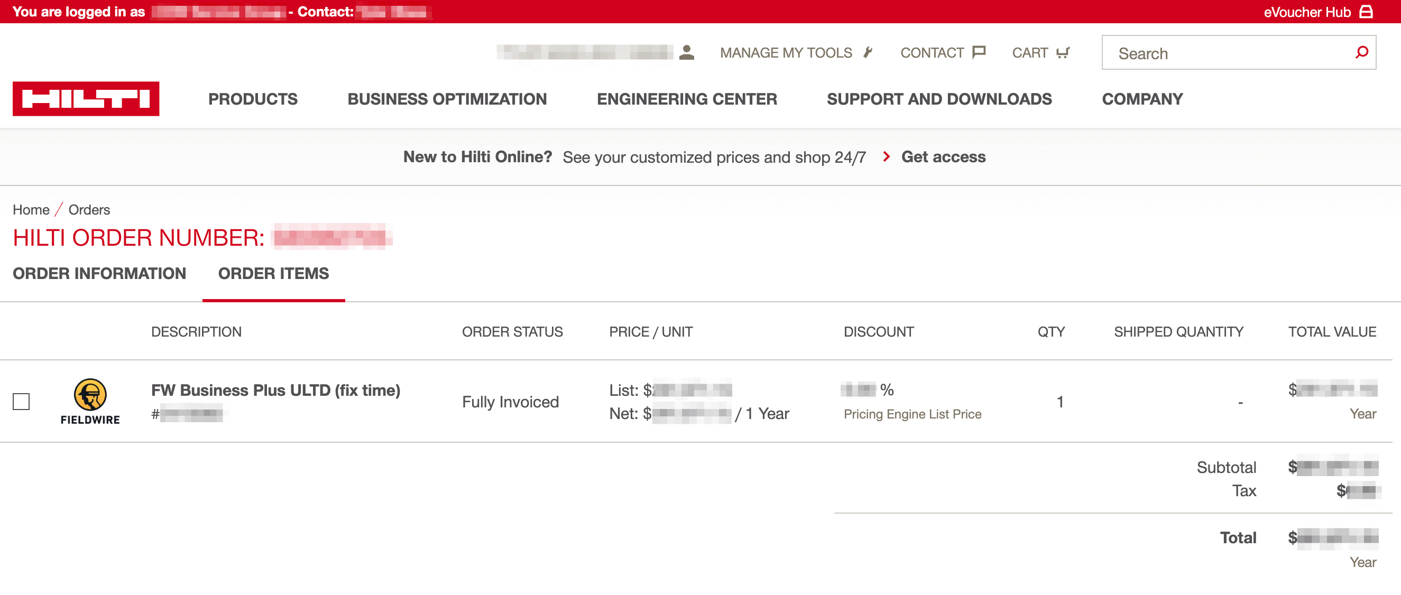Viewport: 1401px width, 595px height.
Task: Click the Get access link
Action: pyautogui.click(x=943, y=156)
